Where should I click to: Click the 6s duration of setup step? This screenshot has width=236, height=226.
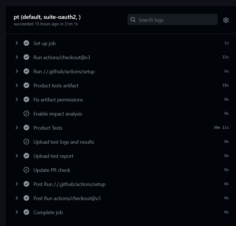tap(226, 71)
